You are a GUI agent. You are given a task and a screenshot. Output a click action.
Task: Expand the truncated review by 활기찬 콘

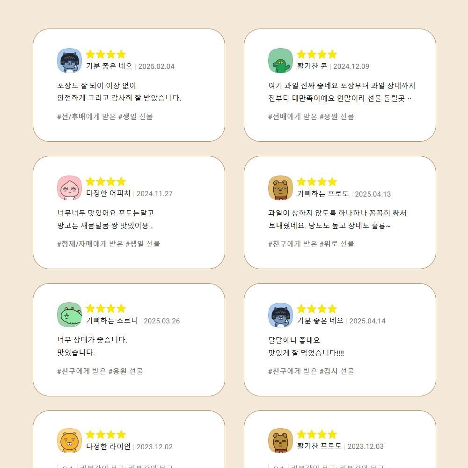410,98
